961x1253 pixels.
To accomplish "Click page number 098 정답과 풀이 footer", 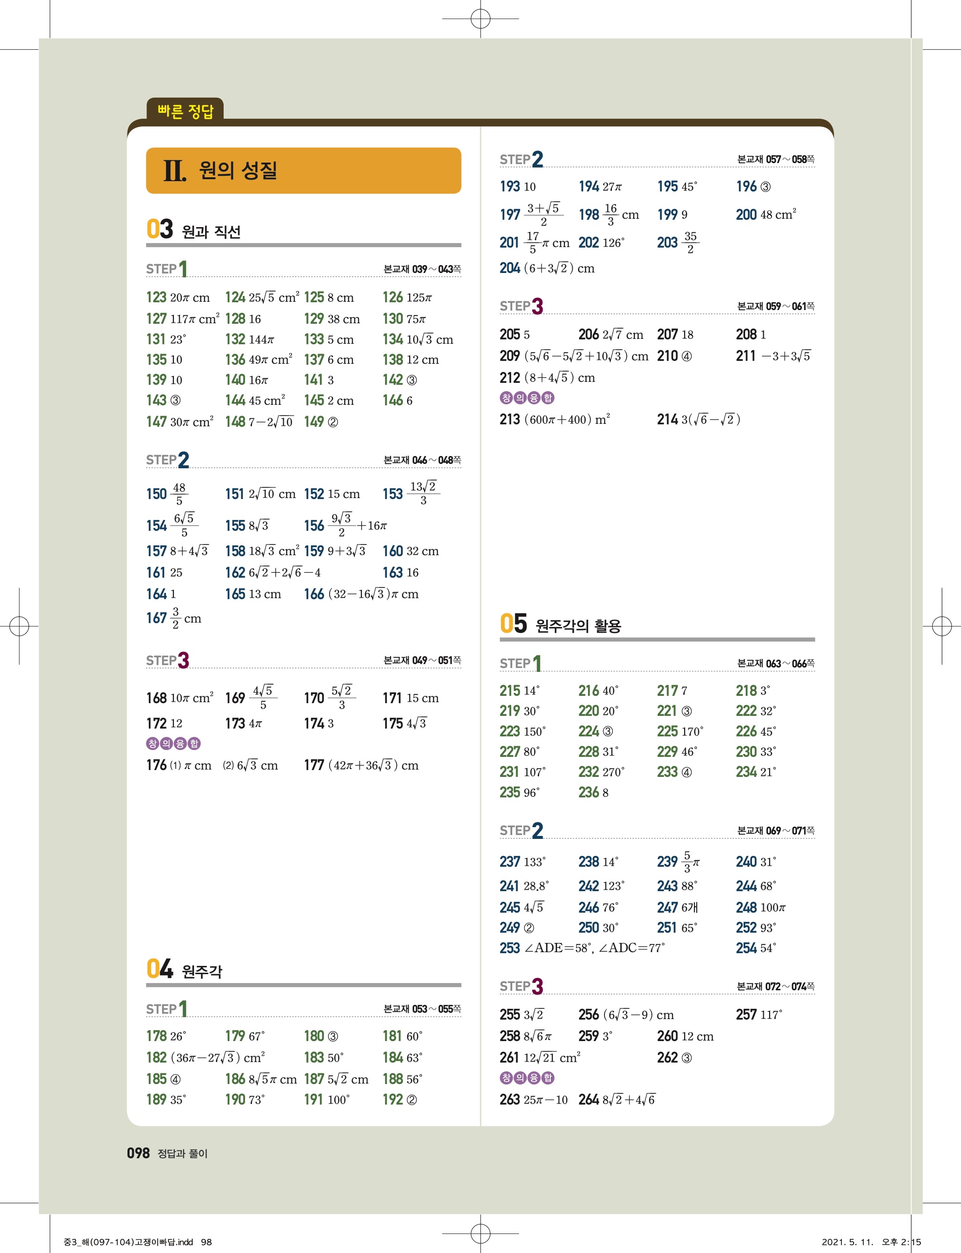I will 167,1153.
